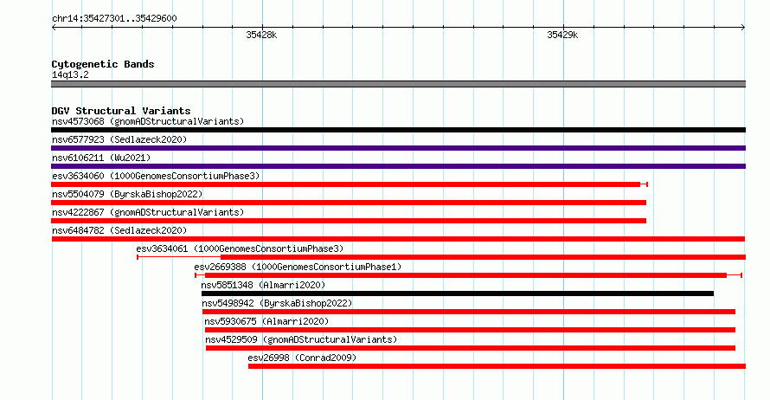Click the red bar of esv2669388

tap(465, 275)
